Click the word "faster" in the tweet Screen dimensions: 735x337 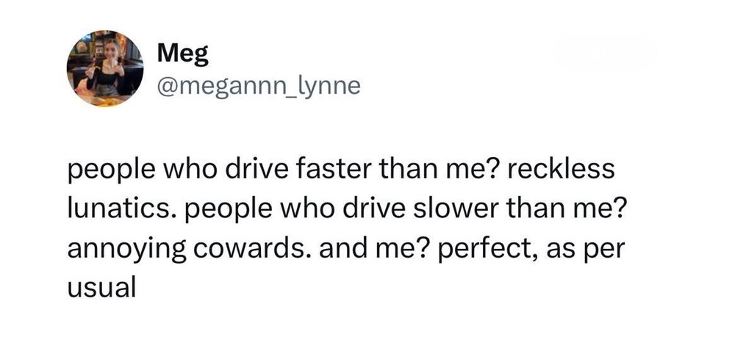coord(334,169)
